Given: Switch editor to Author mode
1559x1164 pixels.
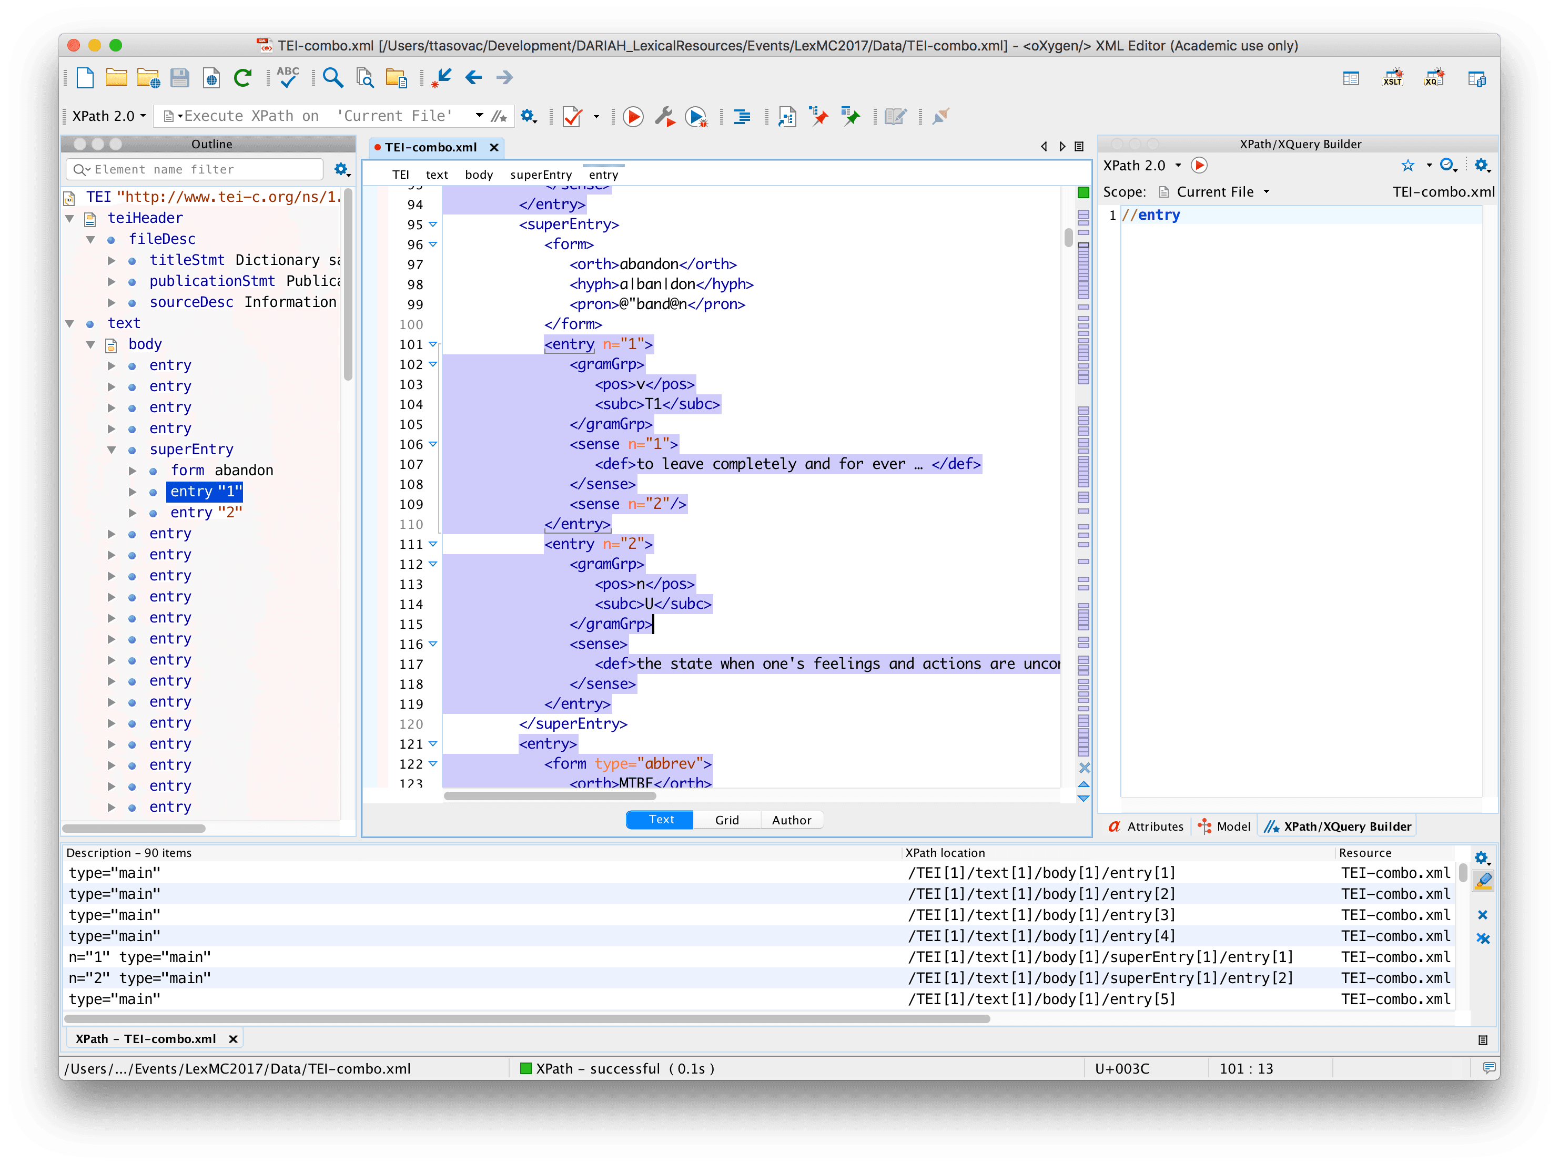Looking at the screenshot, I should pyautogui.click(x=791, y=820).
